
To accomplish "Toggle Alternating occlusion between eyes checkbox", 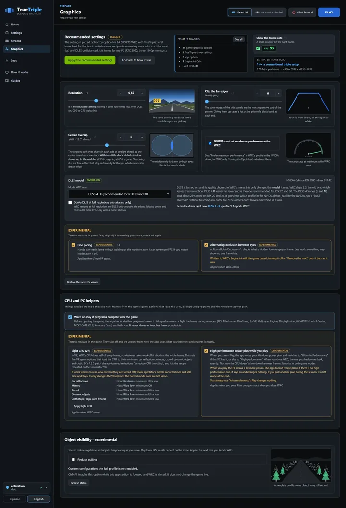I will pos(206,245).
